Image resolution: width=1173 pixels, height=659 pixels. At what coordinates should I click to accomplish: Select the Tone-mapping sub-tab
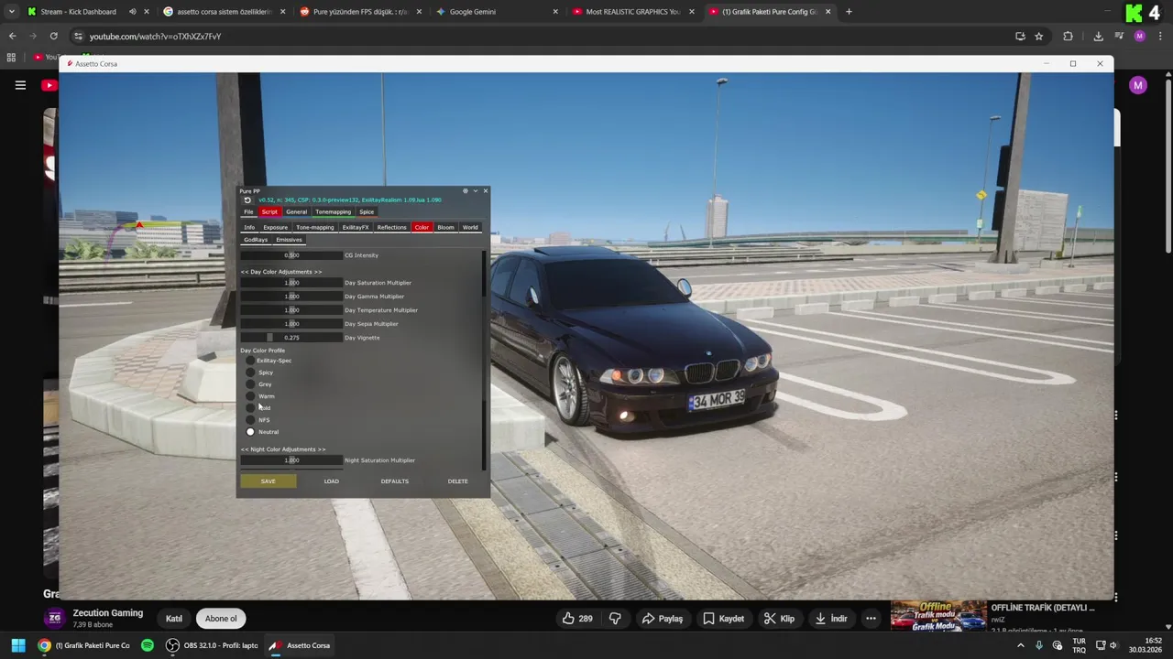314,227
